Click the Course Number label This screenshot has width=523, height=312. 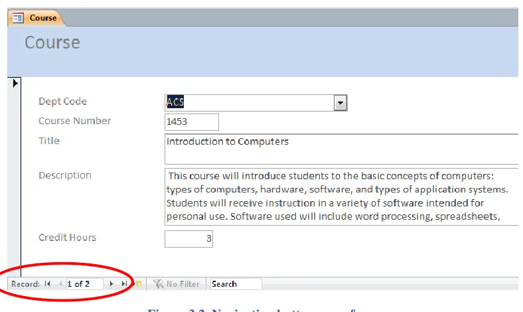point(75,121)
